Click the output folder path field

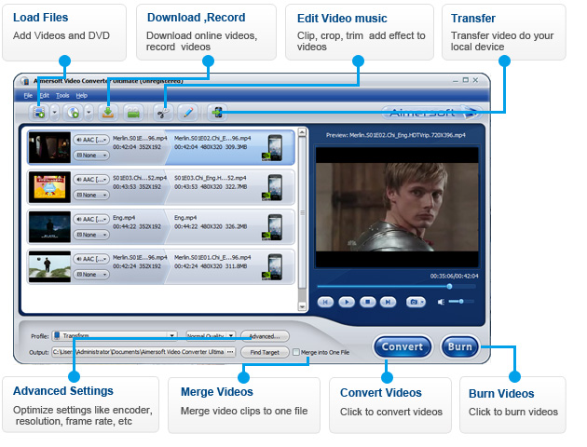[x=139, y=352]
